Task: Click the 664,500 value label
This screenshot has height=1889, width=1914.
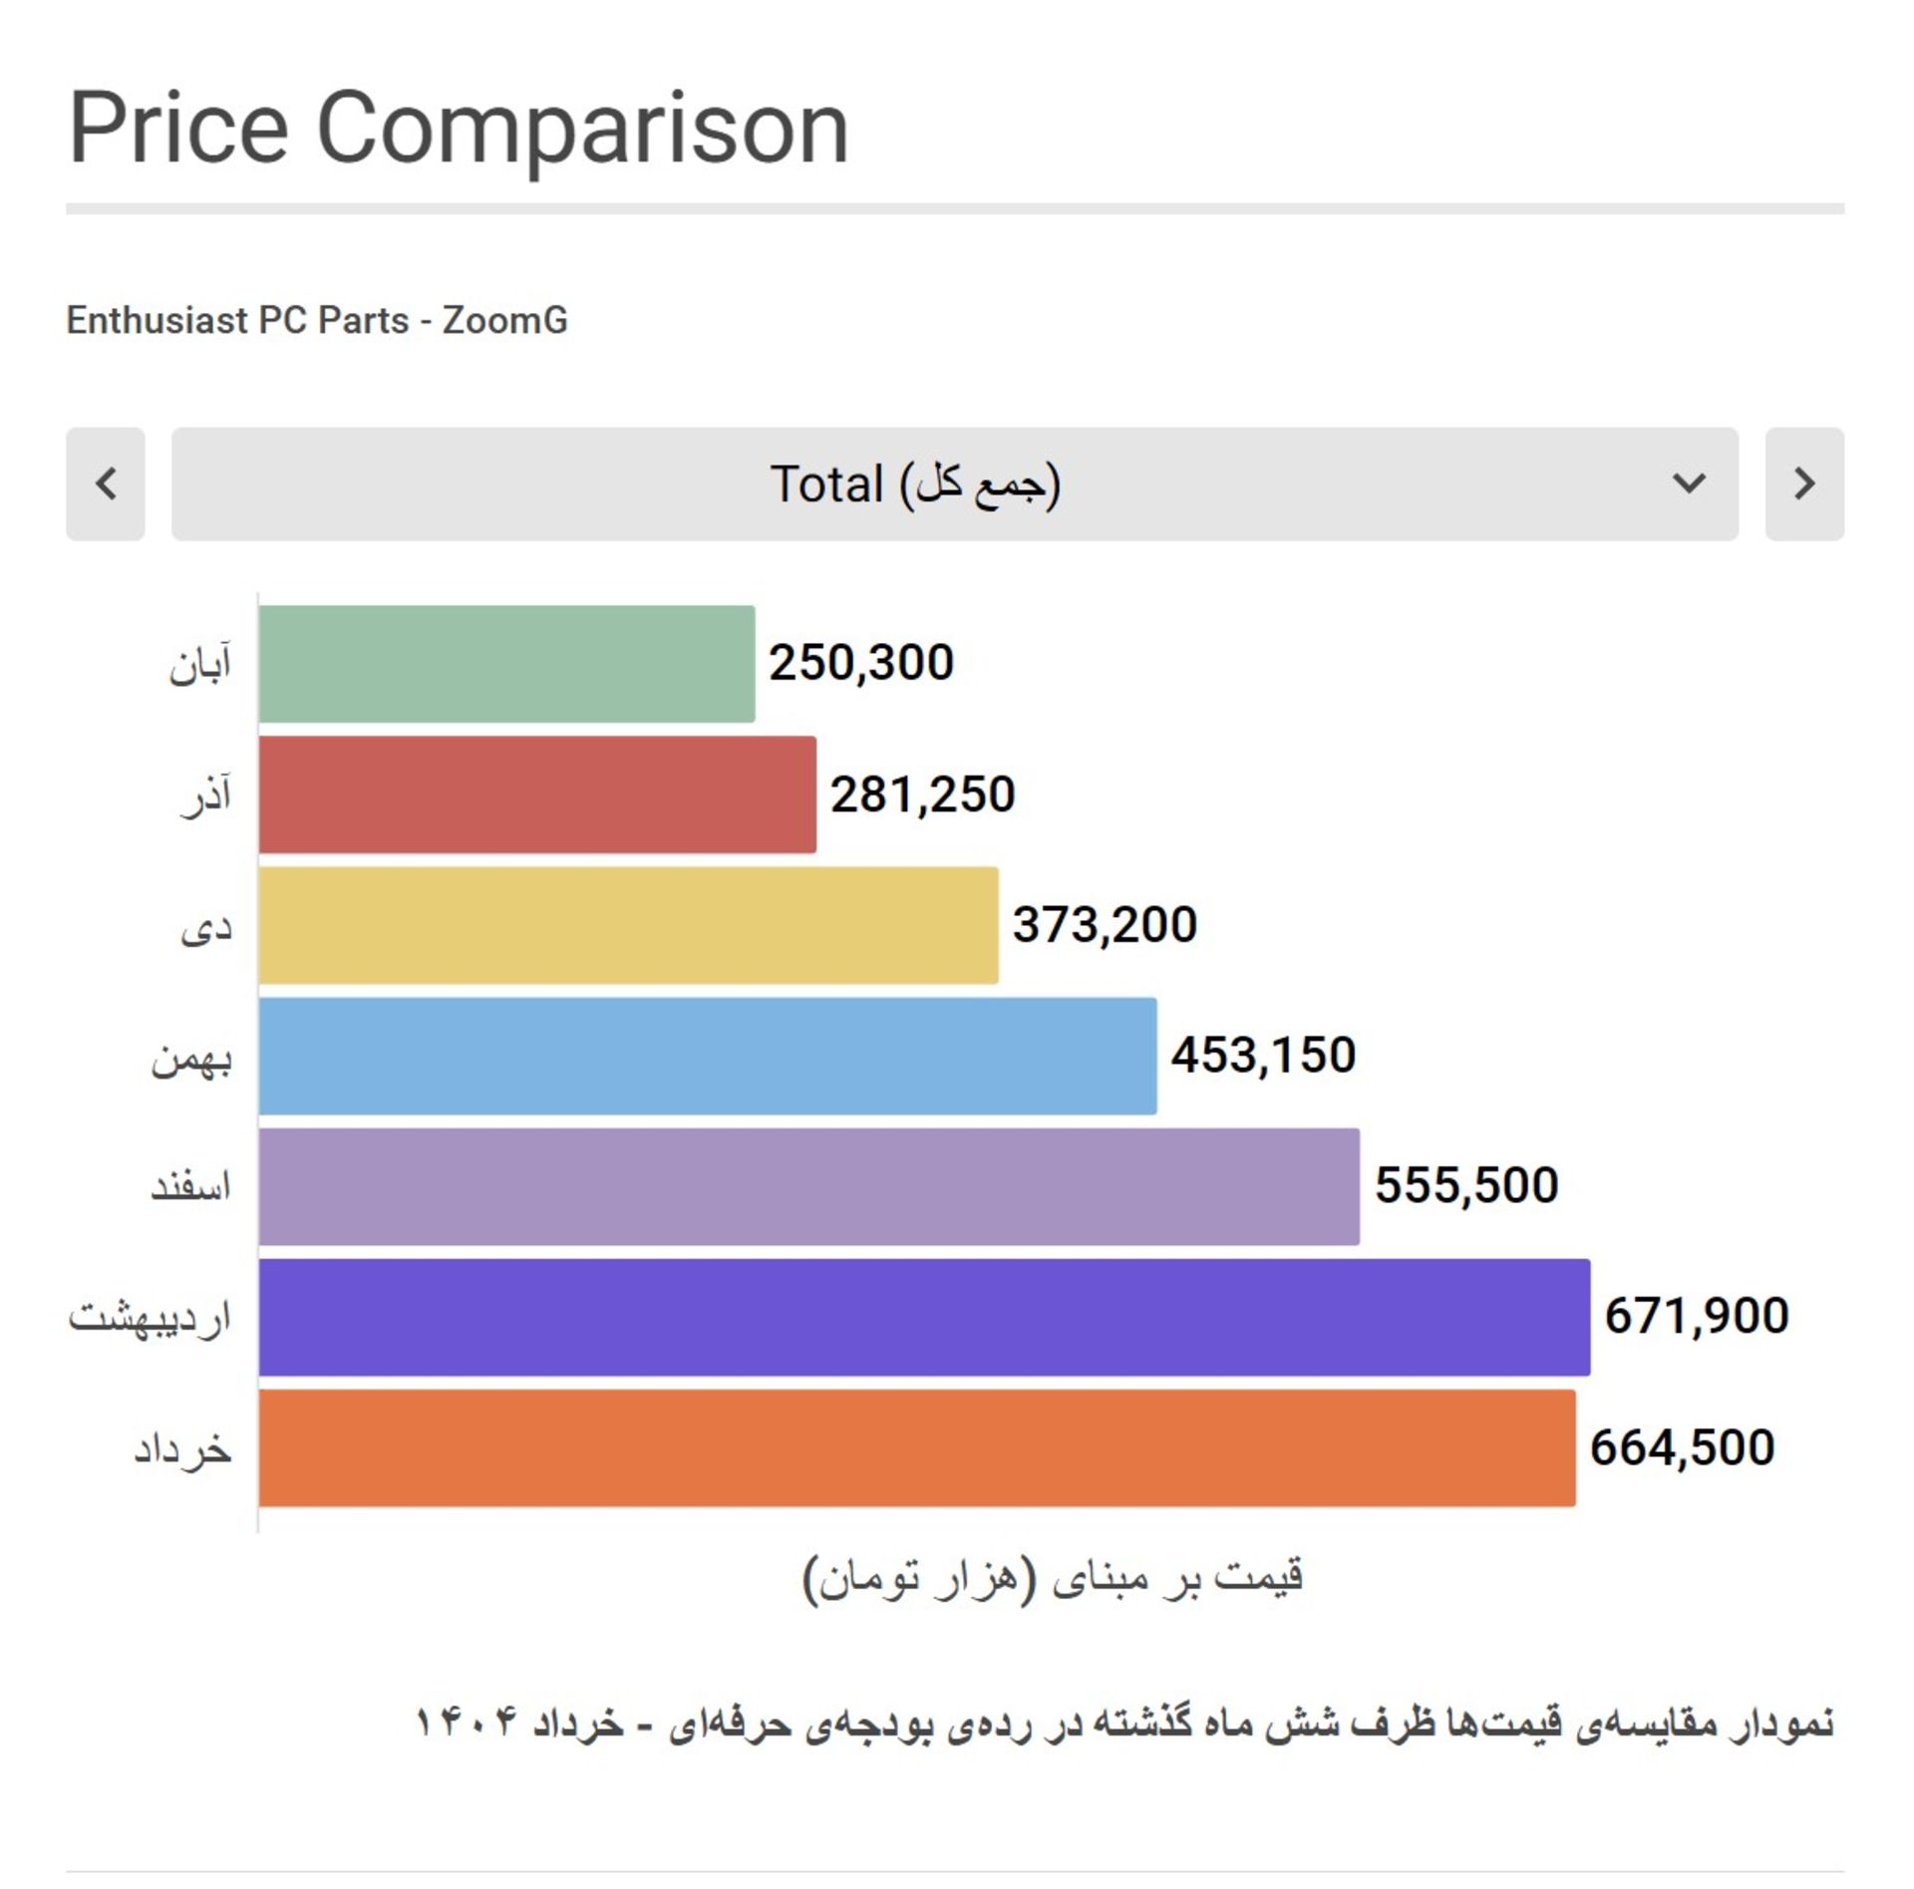Action: (1683, 1448)
